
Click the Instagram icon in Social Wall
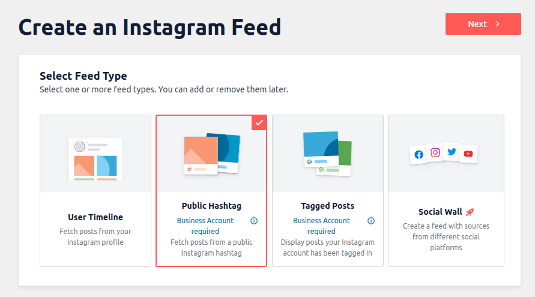coord(435,152)
